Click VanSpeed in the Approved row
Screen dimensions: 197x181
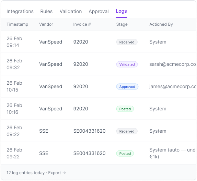click(x=51, y=86)
